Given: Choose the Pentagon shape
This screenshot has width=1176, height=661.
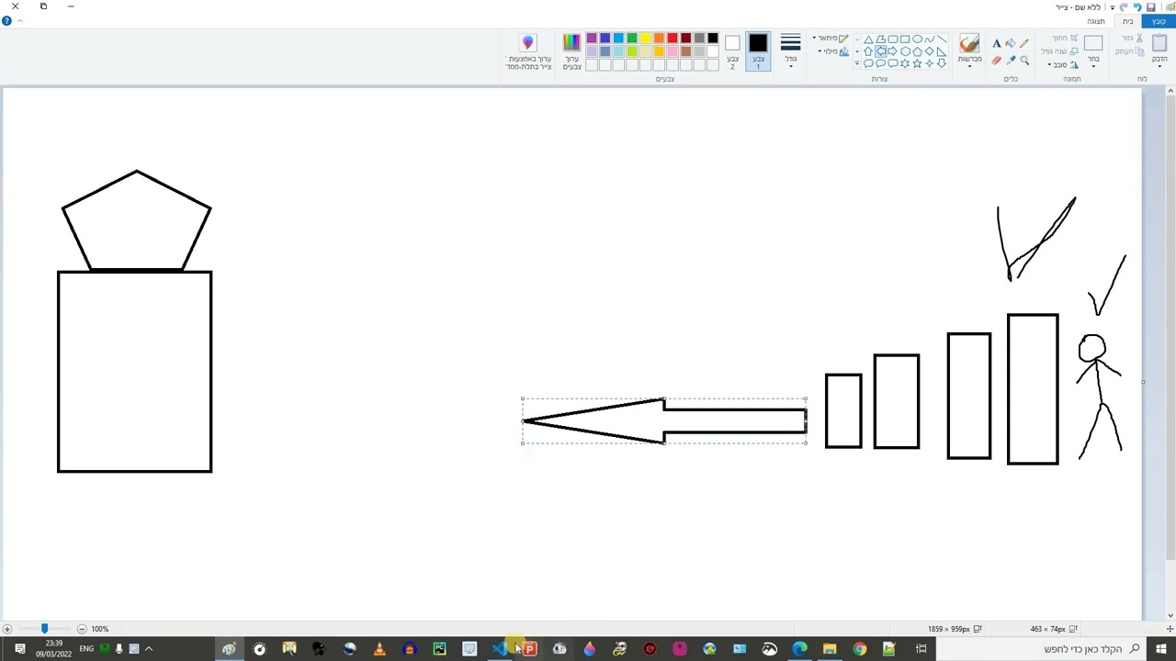Looking at the screenshot, I should [917, 51].
